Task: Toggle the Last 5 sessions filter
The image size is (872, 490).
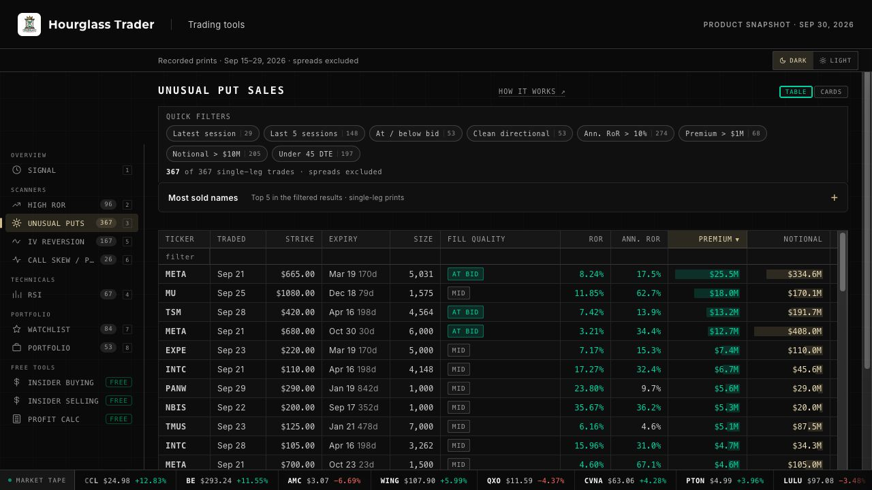Action: tap(314, 133)
